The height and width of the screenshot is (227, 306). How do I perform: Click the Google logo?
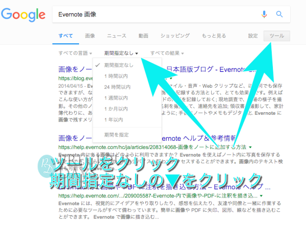coord(23,15)
